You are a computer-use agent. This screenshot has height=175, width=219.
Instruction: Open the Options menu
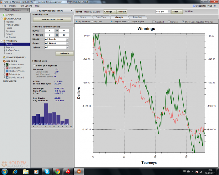pos(13,6)
